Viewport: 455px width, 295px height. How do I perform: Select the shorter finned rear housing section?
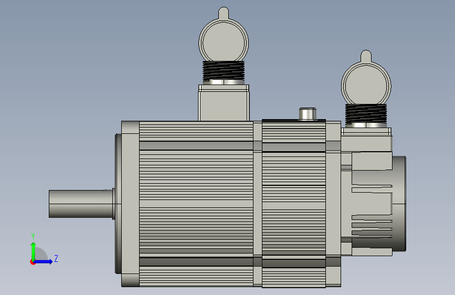[294, 203]
